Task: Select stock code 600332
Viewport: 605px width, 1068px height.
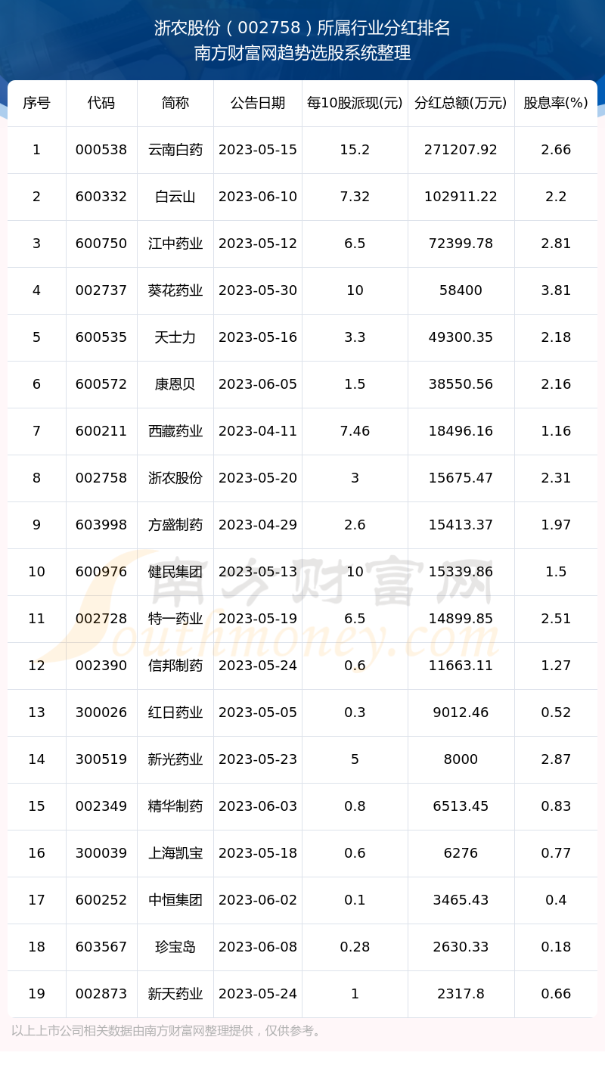Action: click(x=101, y=197)
